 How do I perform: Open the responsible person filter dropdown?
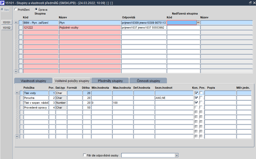[177, 155]
